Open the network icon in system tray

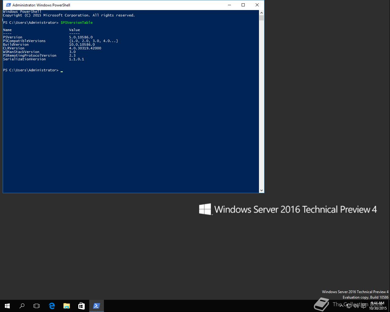click(349, 306)
